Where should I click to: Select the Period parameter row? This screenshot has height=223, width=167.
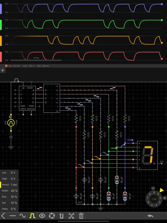point(9,185)
